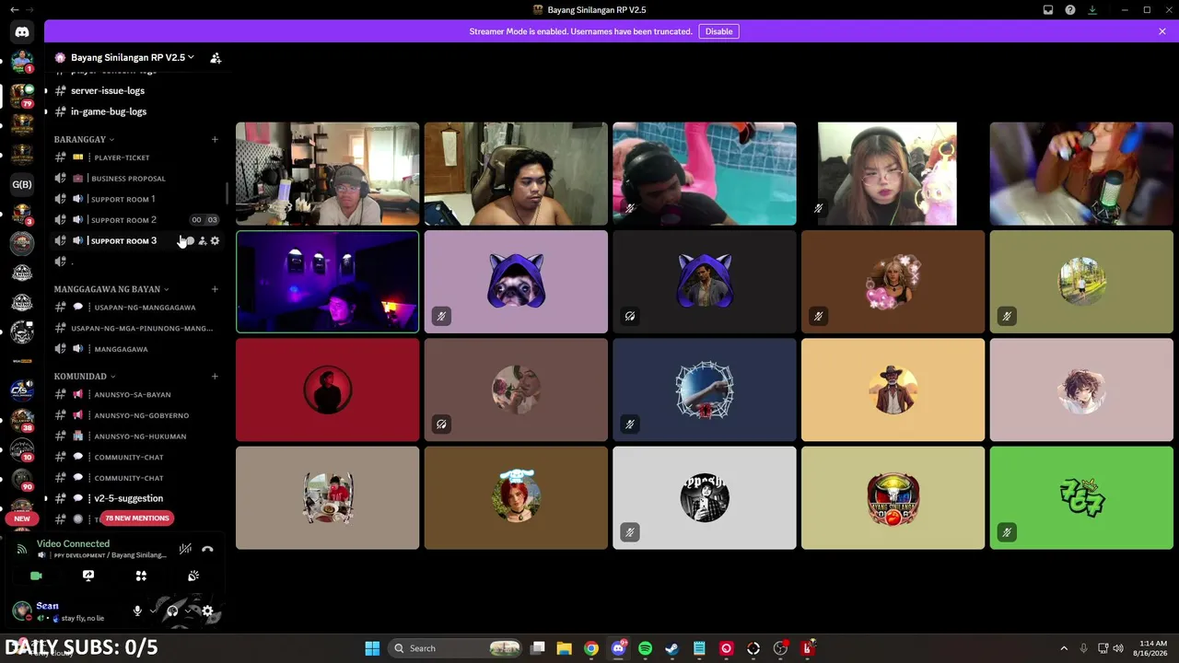The height and width of the screenshot is (663, 1179).
Task: Focus the purple-lit webcam video tile
Action: coord(327,282)
